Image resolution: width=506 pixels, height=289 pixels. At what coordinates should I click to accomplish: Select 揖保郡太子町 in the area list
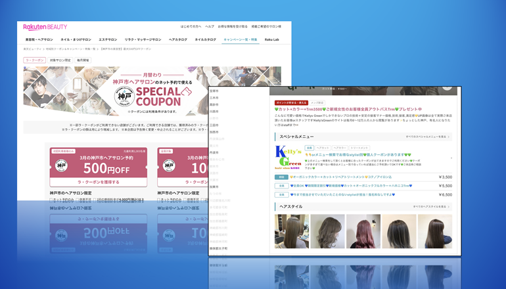pos(218,249)
